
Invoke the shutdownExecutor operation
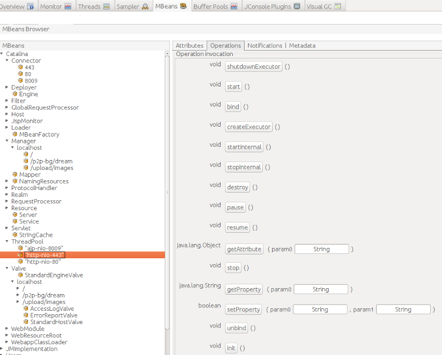click(x=254, y=67)
